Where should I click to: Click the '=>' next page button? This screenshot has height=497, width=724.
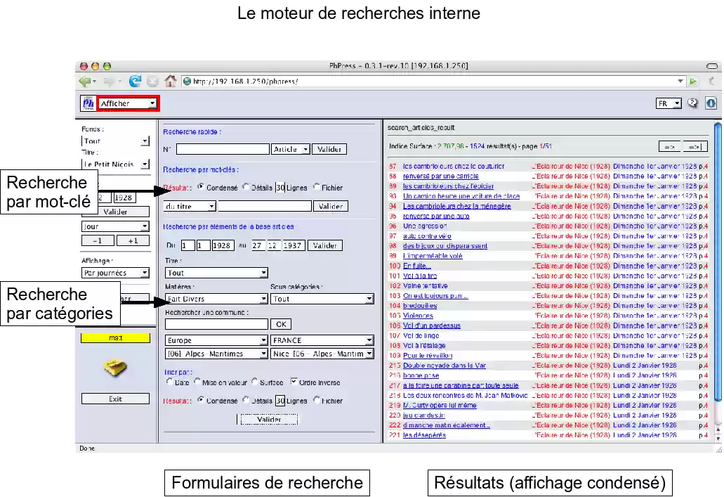tap(669, 146)
